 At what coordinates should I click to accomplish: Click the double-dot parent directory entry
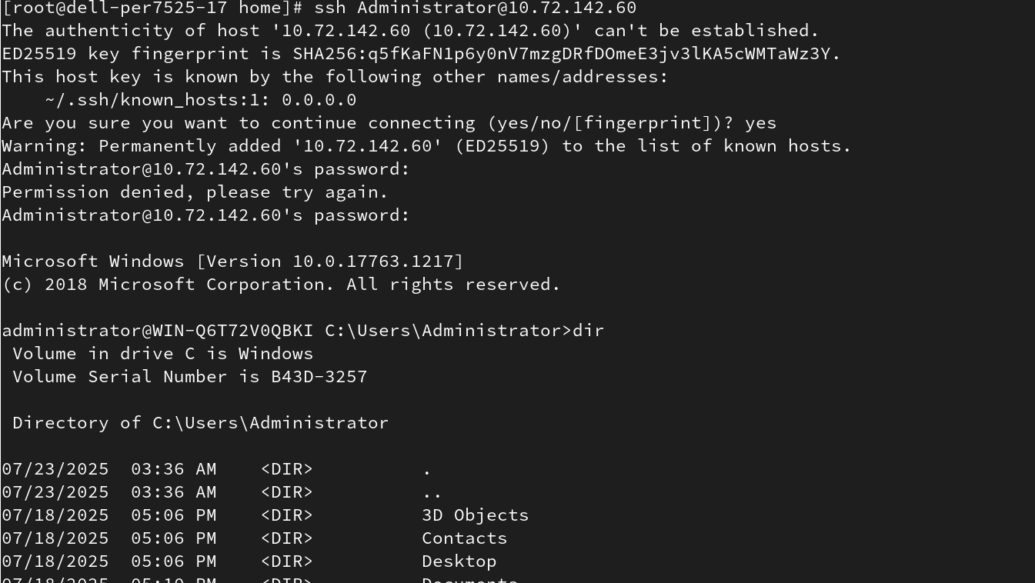(x=432, y=492)
